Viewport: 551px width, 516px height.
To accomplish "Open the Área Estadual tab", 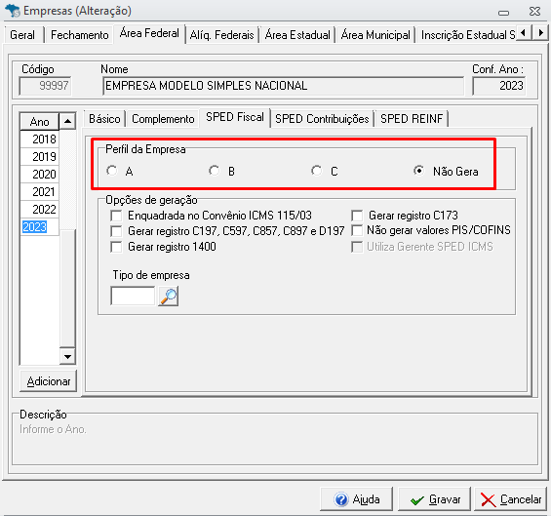I will click(297, 35).
